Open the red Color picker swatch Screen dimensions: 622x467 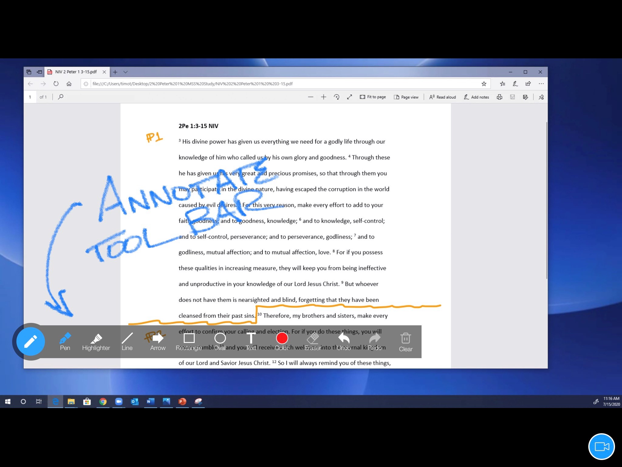tap(282, 338)
